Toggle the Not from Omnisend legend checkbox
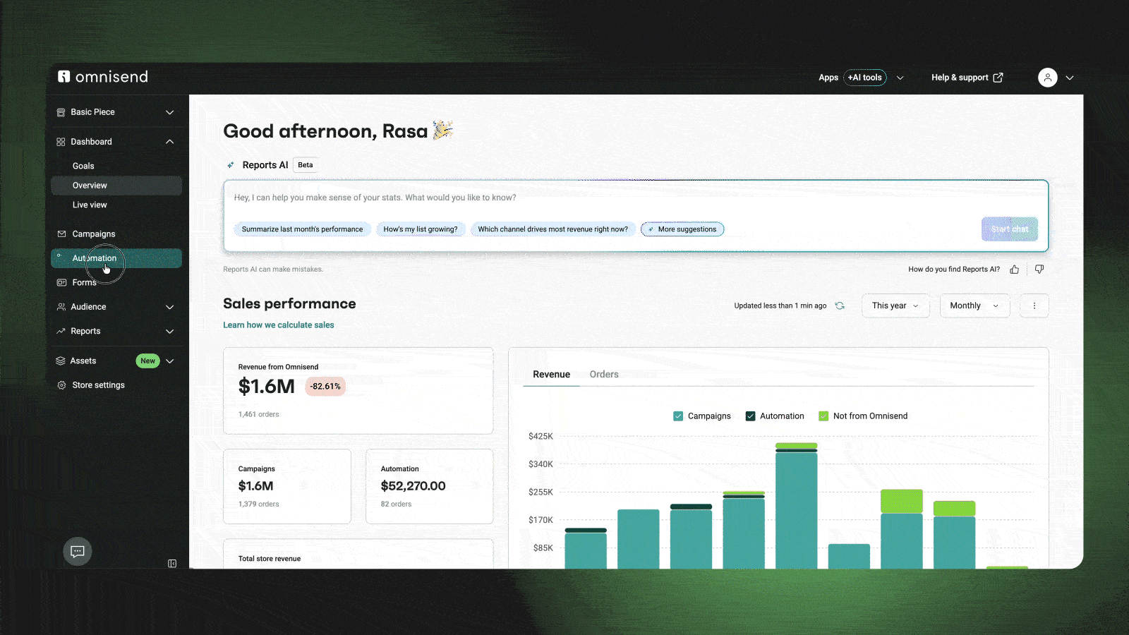 pos(823,416)
